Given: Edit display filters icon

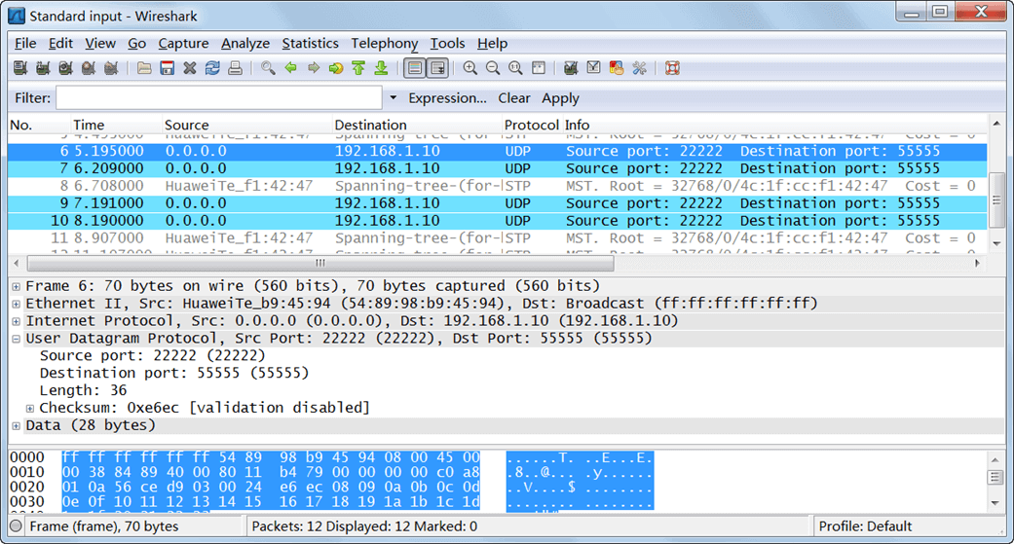Looking at the screenshot, I should click(593, 68).
